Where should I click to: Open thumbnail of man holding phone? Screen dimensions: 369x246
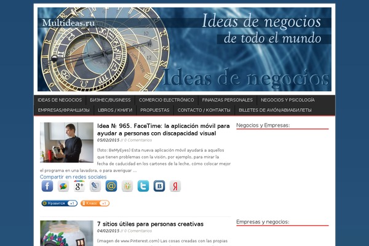pos(66,143)
